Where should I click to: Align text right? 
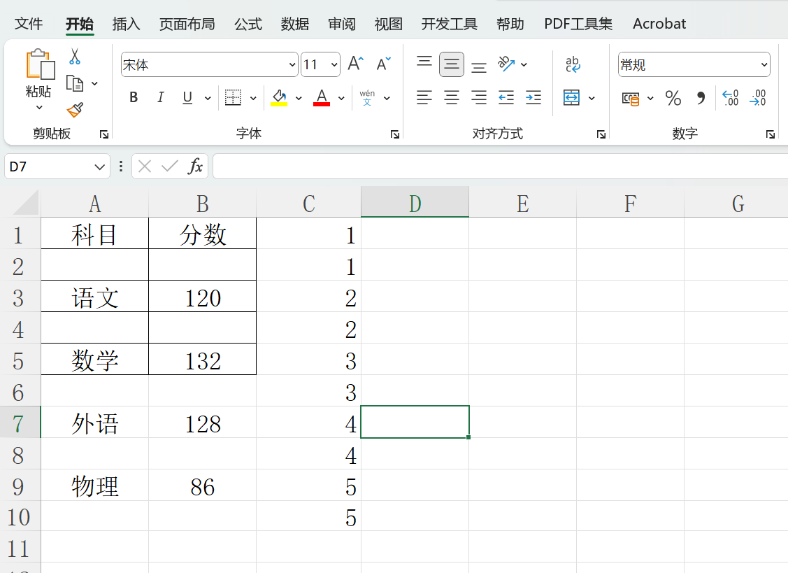tap(479, 97)
